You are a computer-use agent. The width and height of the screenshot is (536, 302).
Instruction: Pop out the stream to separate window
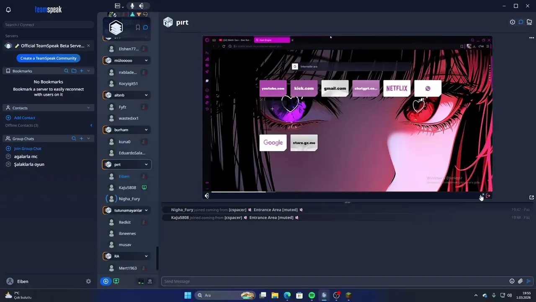[531, 198]
